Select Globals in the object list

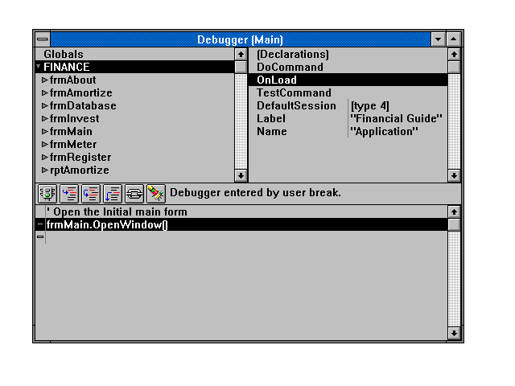pyautogui.click(x=63, y=55)
